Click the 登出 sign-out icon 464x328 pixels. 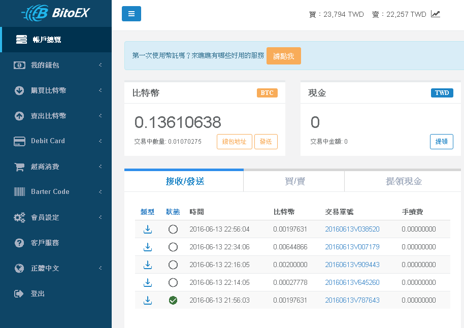click(19, 293)
